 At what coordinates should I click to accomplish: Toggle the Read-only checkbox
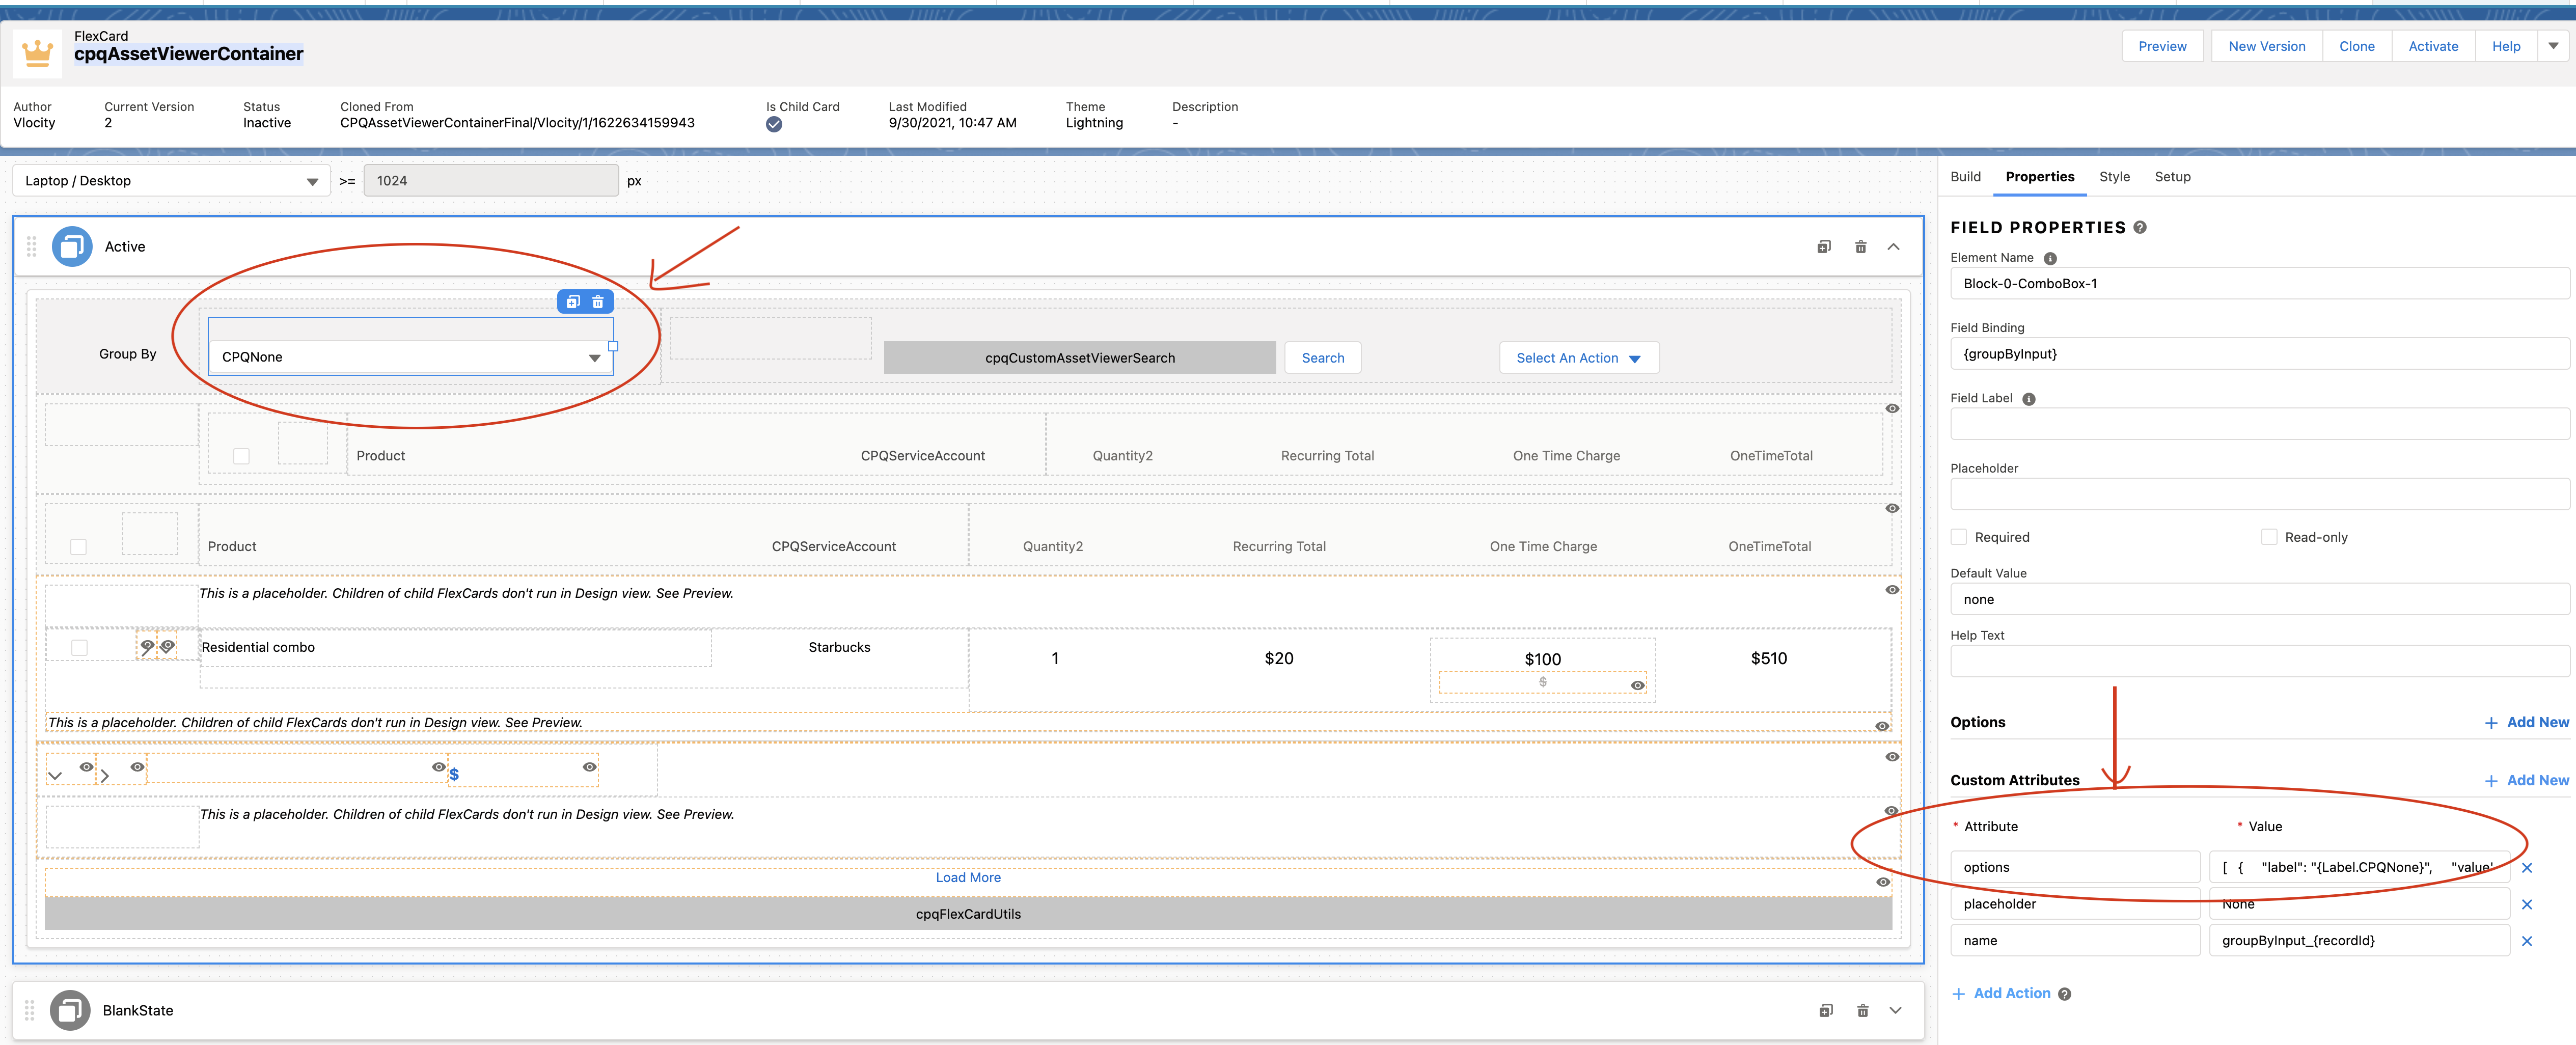click(x=2269, y=537)
